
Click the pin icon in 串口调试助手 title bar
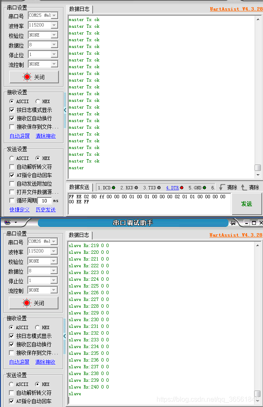pos(233,223)
